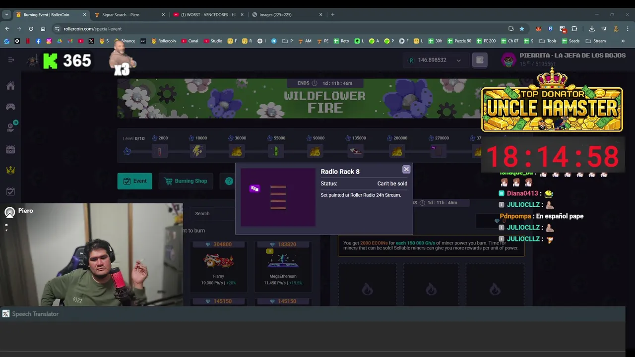Click the 2000 level reward icon

[159, 151]
